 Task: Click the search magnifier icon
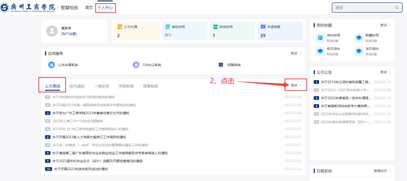tap(396, 8)
